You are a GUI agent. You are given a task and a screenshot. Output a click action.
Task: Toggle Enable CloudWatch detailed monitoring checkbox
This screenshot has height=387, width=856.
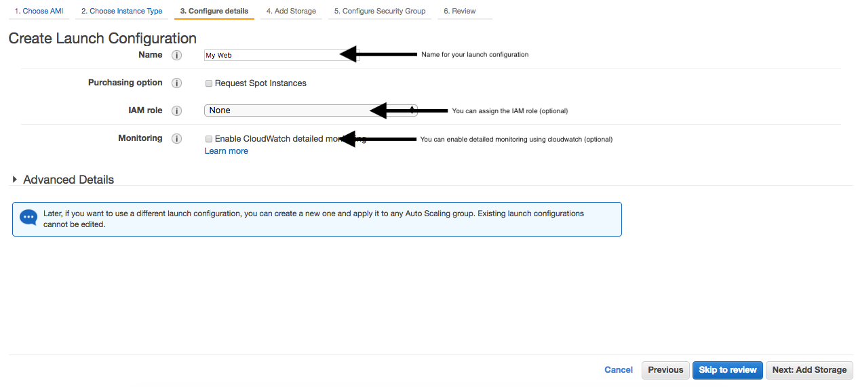(x=209, y=139)
